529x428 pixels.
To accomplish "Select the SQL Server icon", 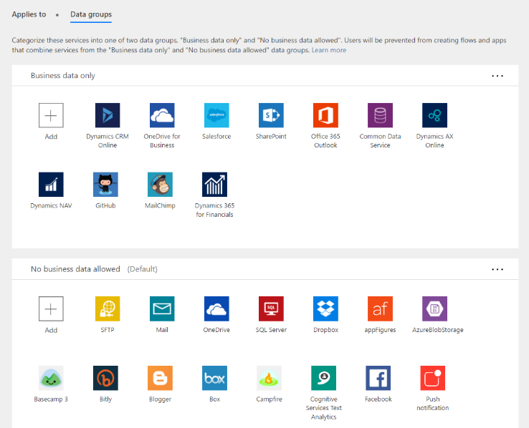I will point(271,308).
